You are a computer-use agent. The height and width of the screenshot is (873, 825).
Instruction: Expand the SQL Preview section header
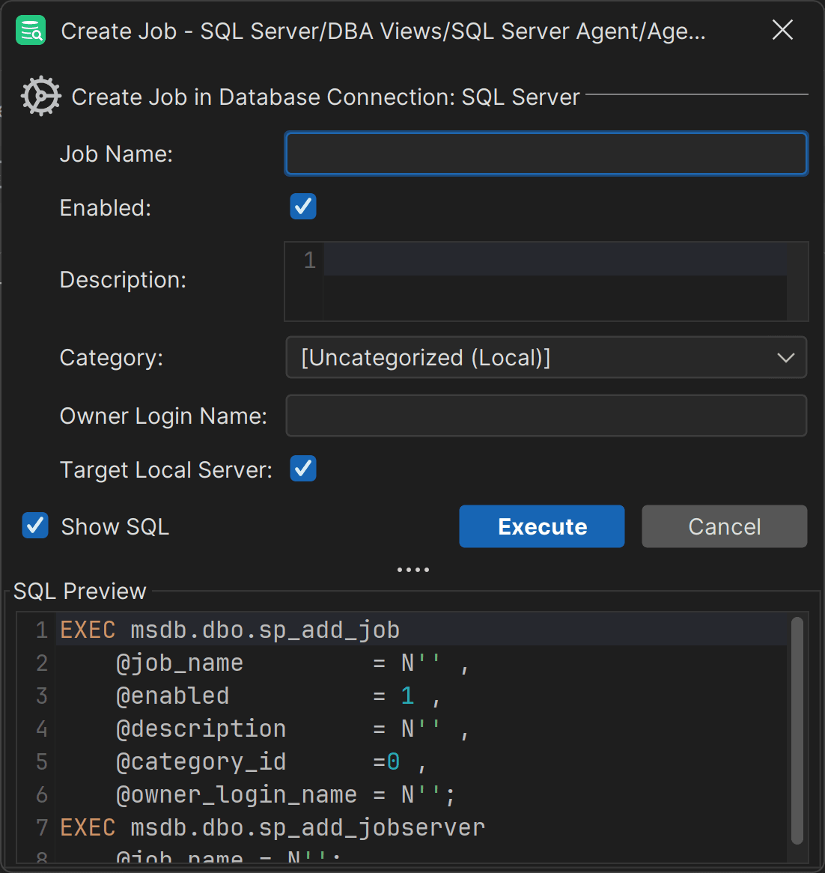tap(79, 591)
